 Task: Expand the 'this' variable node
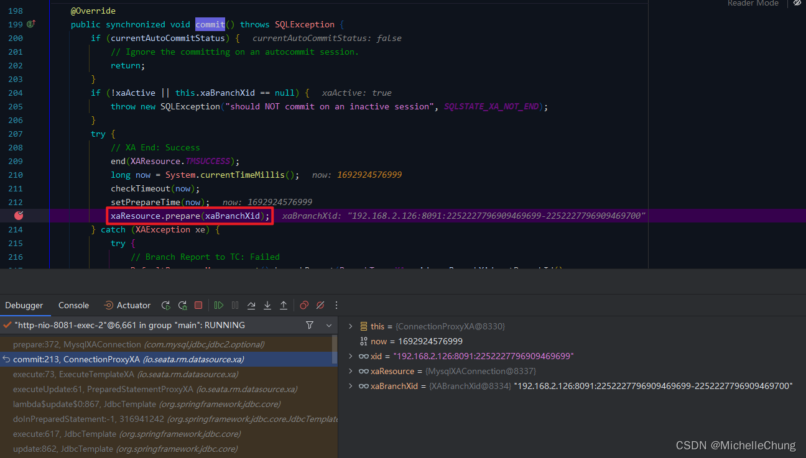(350, 326)
